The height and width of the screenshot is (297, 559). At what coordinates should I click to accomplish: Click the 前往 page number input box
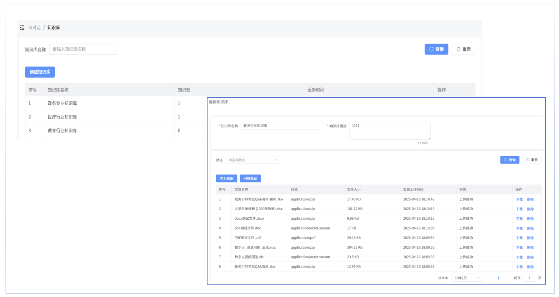529,278
